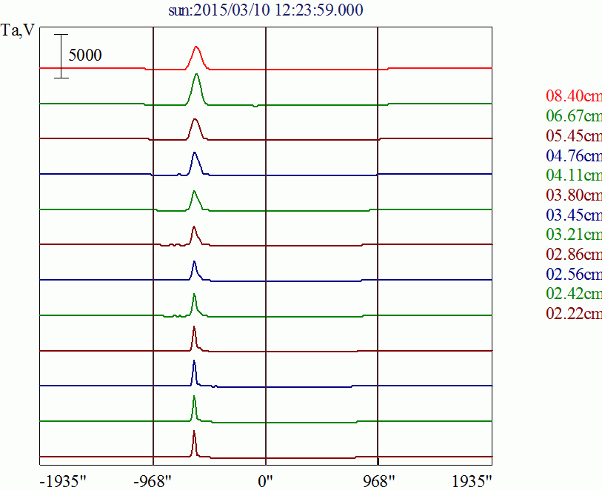
Task: Select the 04.11cm legend entry
Action: [x=574, y=175]
